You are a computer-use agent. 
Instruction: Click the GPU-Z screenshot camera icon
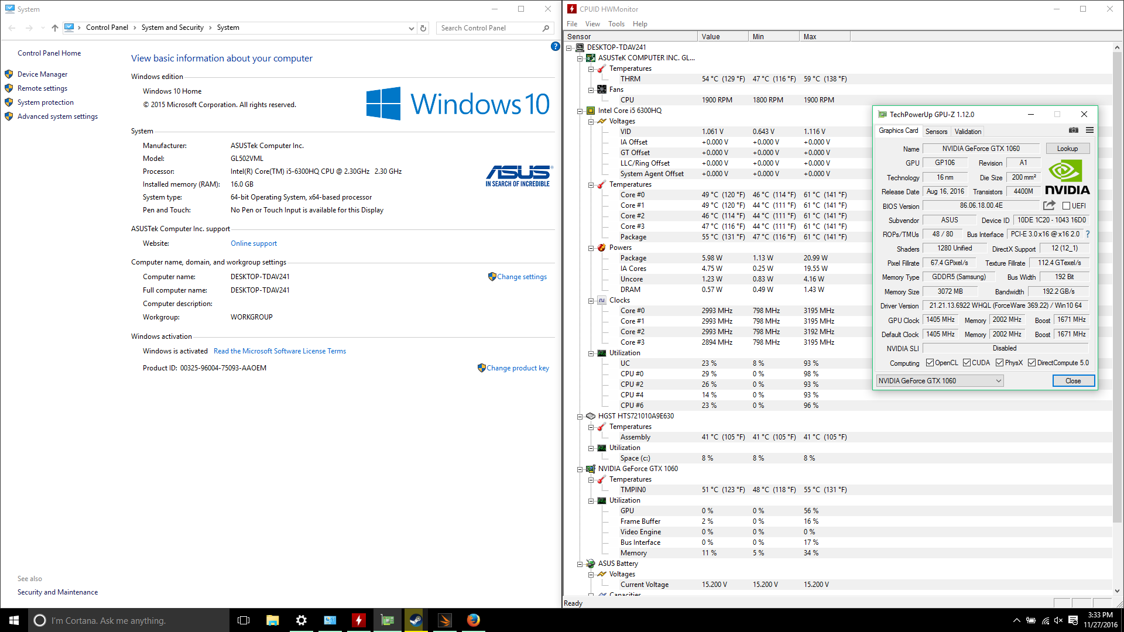(1073, 130)
